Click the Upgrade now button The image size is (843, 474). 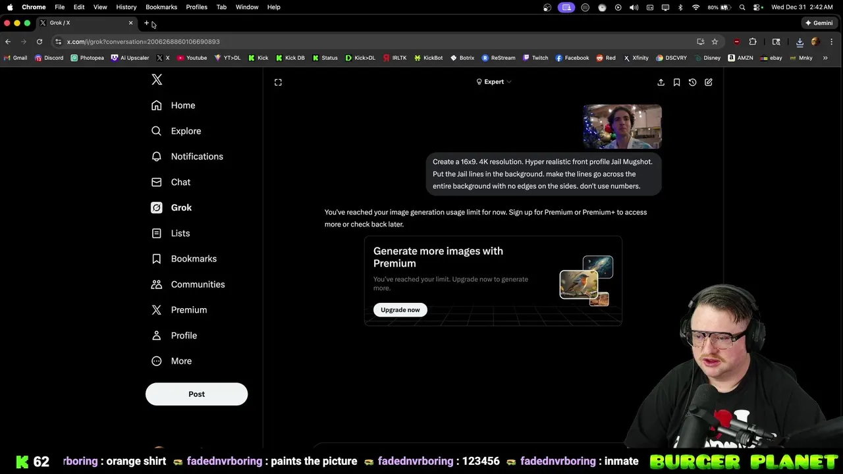400,310
